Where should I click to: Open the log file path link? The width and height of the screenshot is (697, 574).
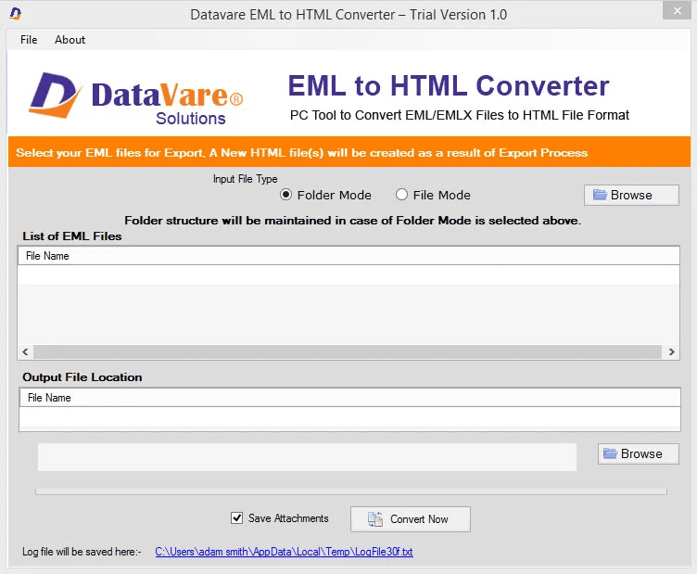(x=284, y=552)
